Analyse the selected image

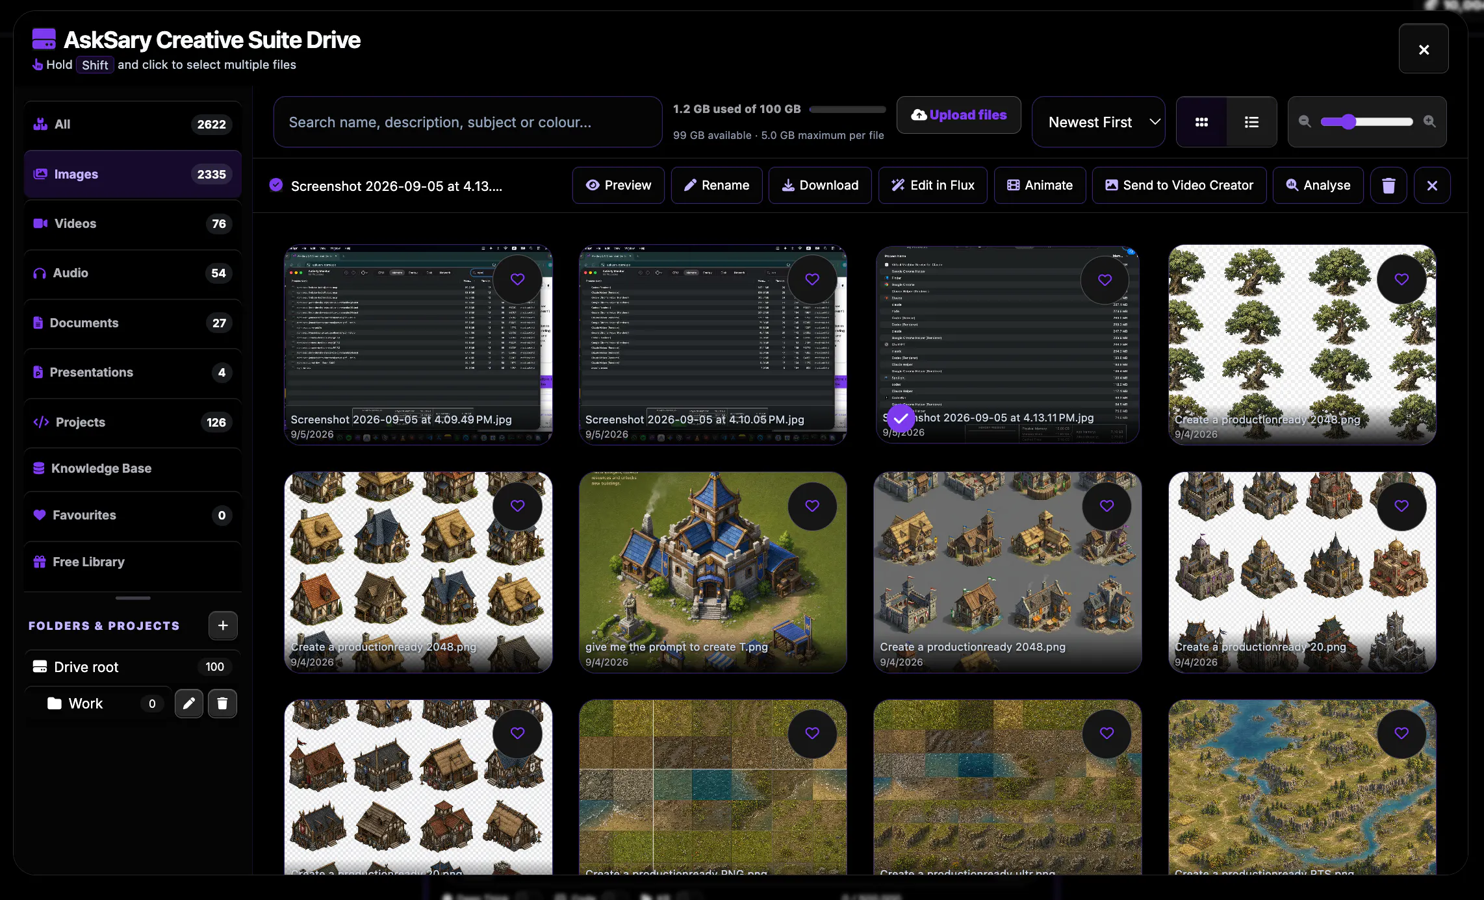pyautogui.click(x=1318, y=186)
